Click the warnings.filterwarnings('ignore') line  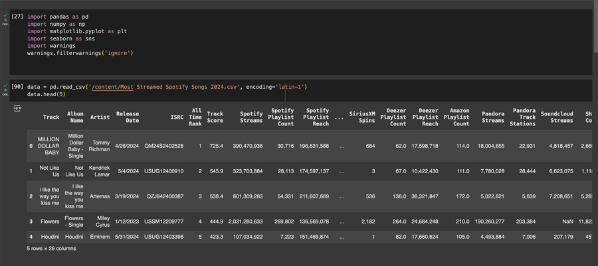(x=80, y=53)
